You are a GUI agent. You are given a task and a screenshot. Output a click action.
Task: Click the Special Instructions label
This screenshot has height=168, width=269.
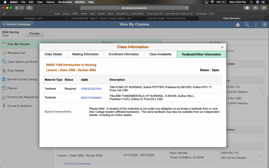coord(58,112)
